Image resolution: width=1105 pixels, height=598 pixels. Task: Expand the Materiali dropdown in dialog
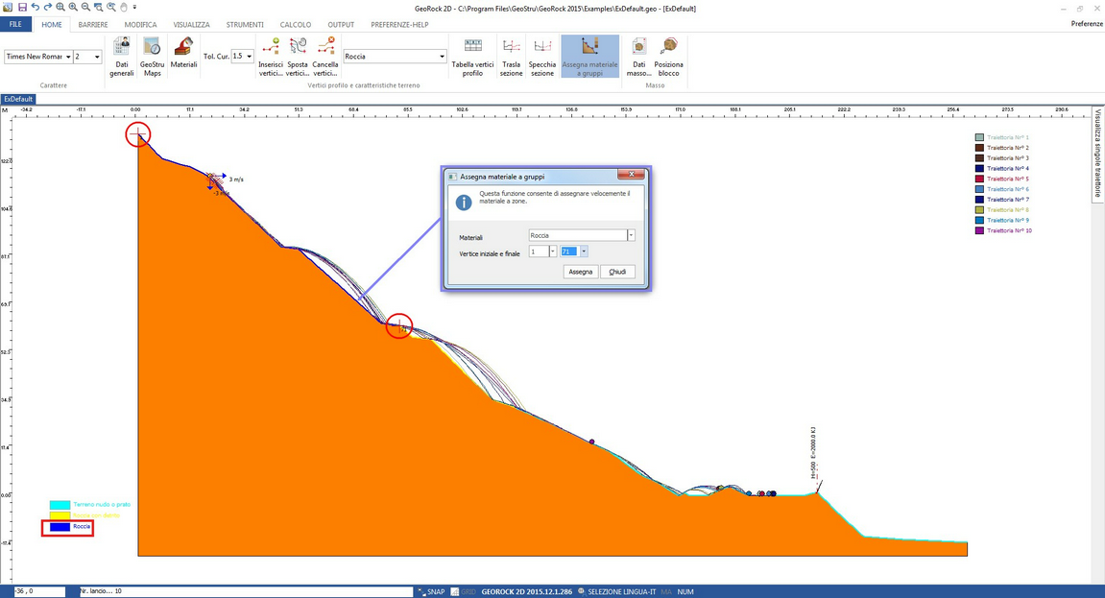(x=631, y=236)
